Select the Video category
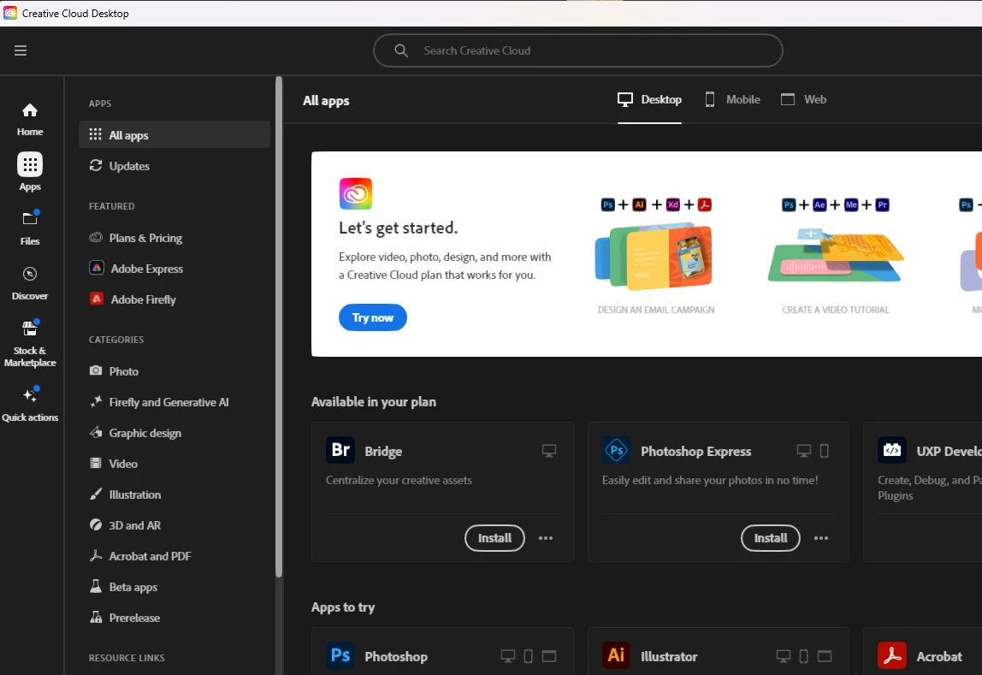This screenshot has height=675, width=982. (x=175, y=464)
